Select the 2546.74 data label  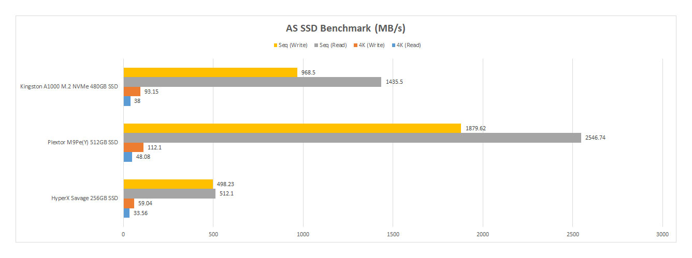pyautogui.click(x=596, y=138)
